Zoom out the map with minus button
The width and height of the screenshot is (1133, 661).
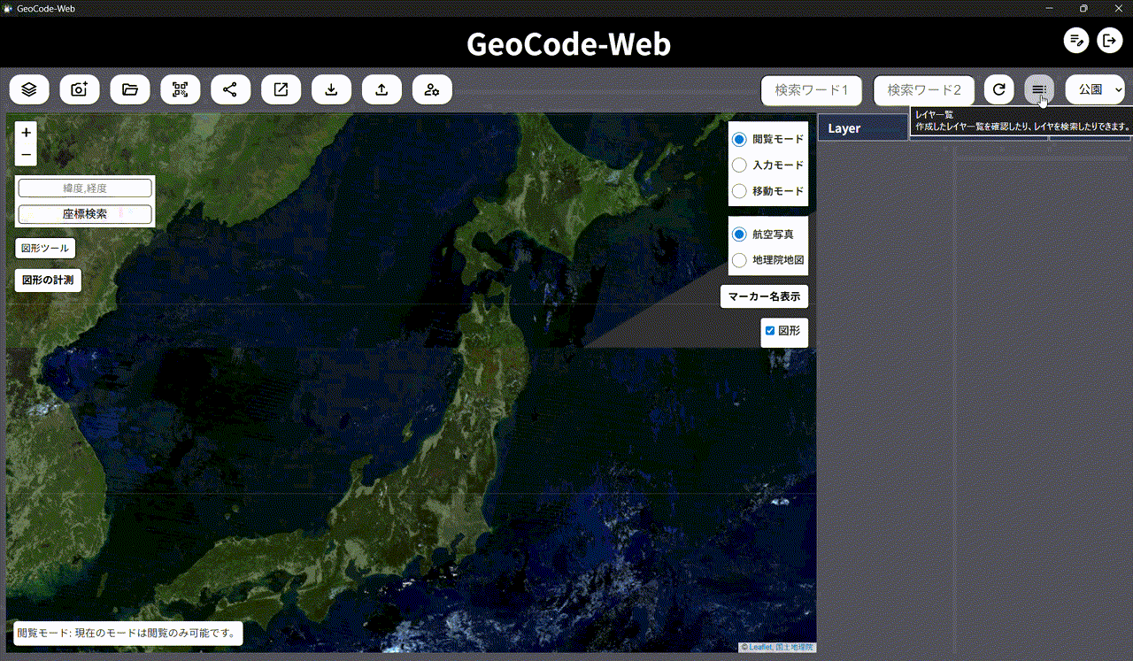point(27,155)
